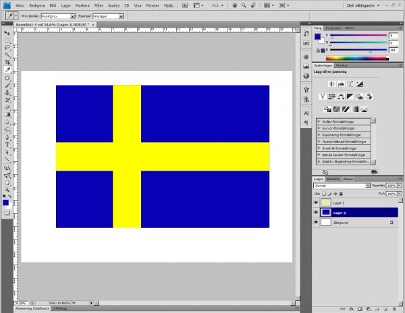Open the blending mode Normal dropdown
The height and width of the screenshot is (313, 405).
point(342,186)
